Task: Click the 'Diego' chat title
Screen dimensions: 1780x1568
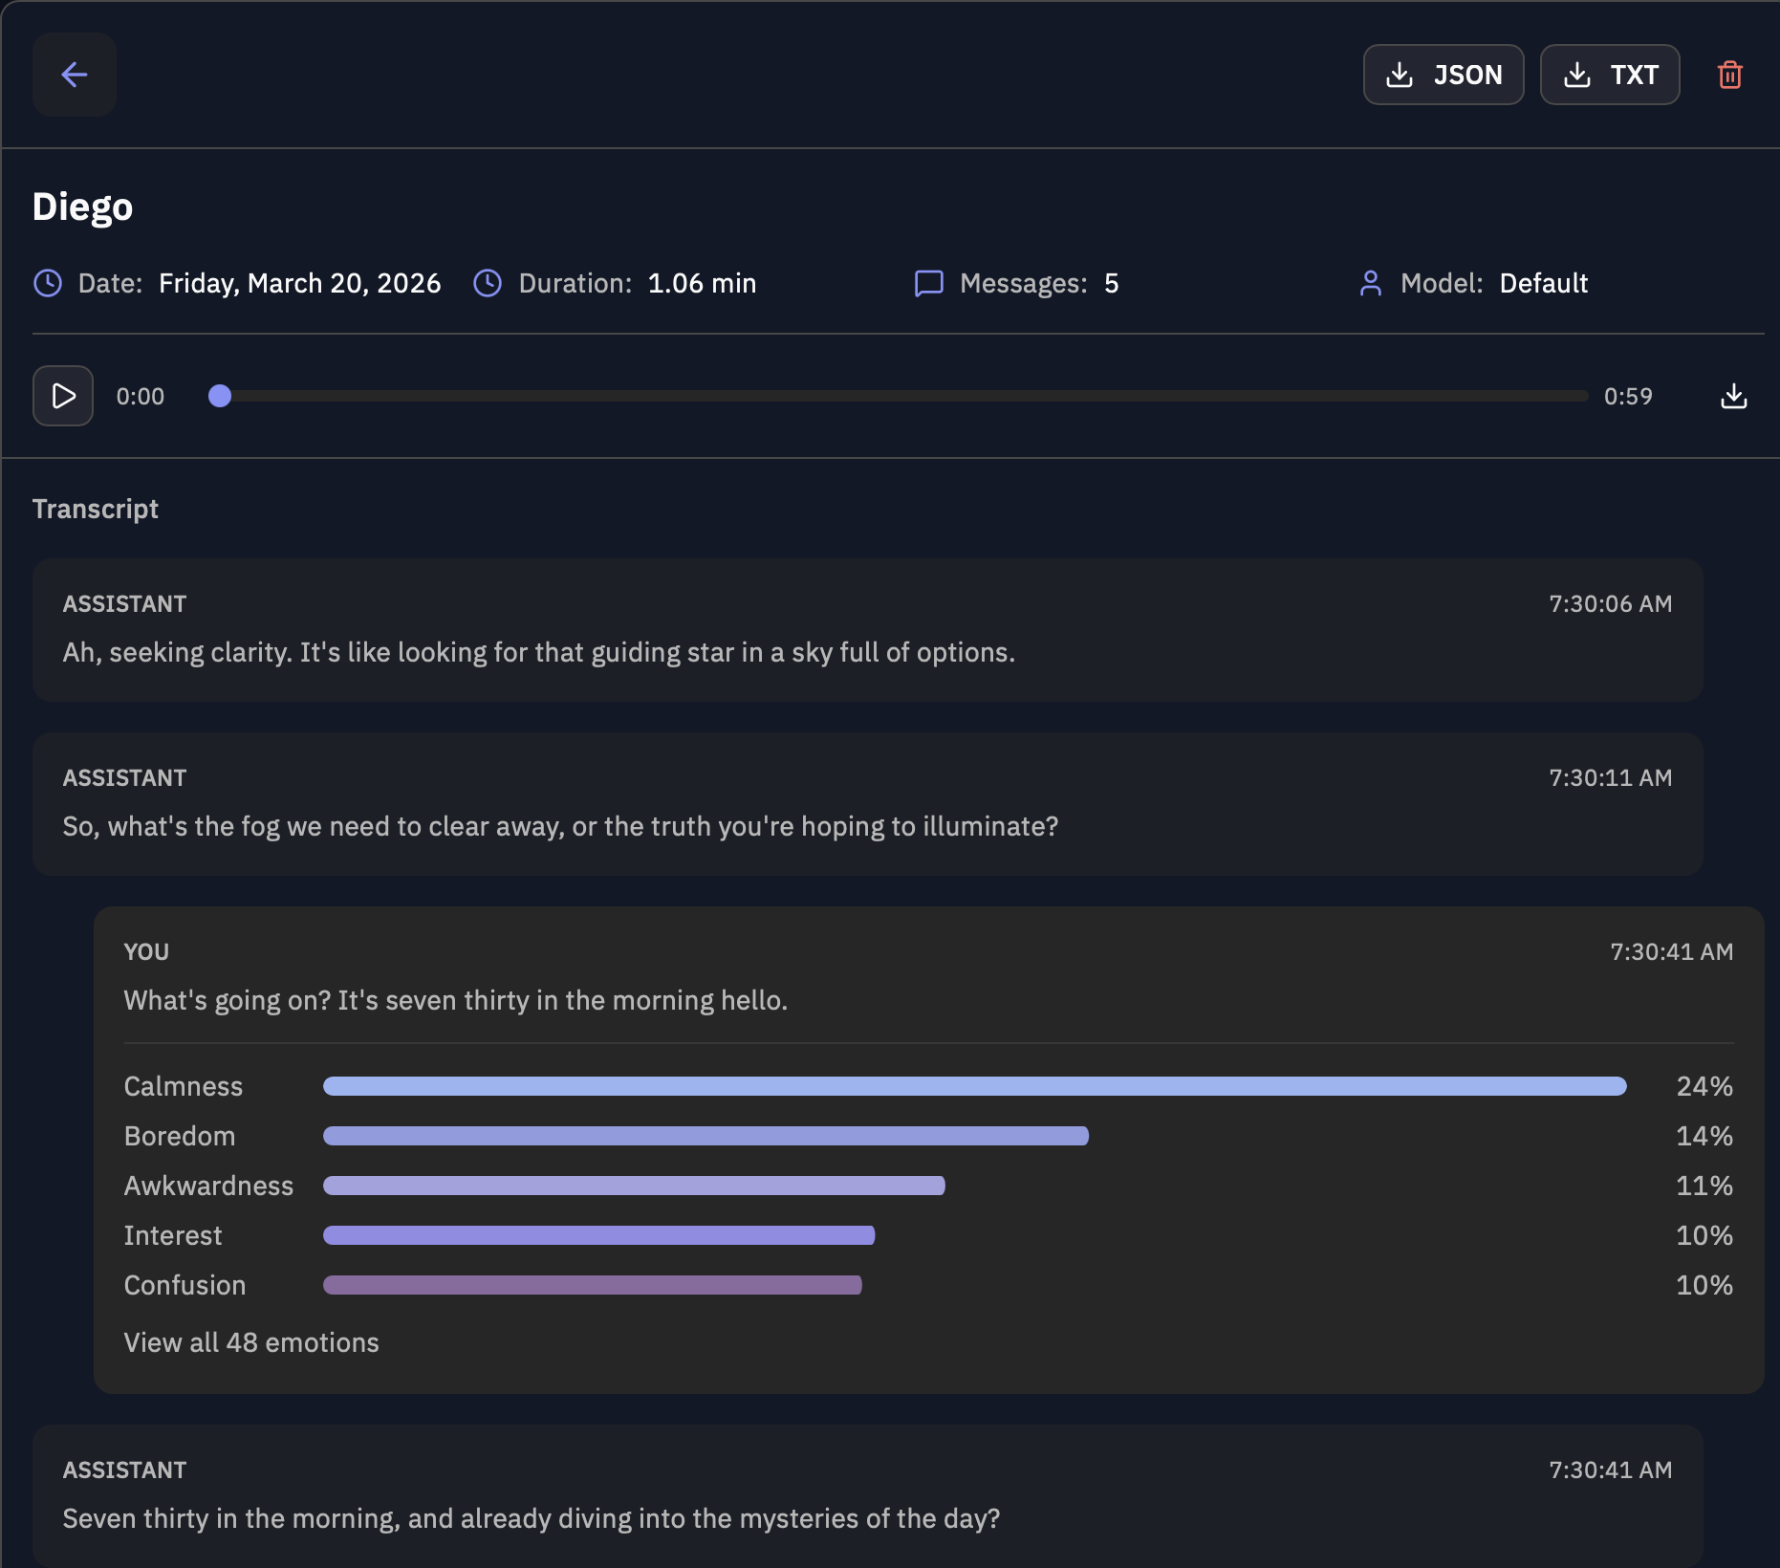Action: pos(82,207)
